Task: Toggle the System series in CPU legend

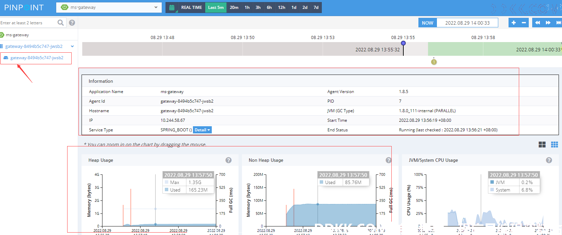Action: [x=500, y=190]
